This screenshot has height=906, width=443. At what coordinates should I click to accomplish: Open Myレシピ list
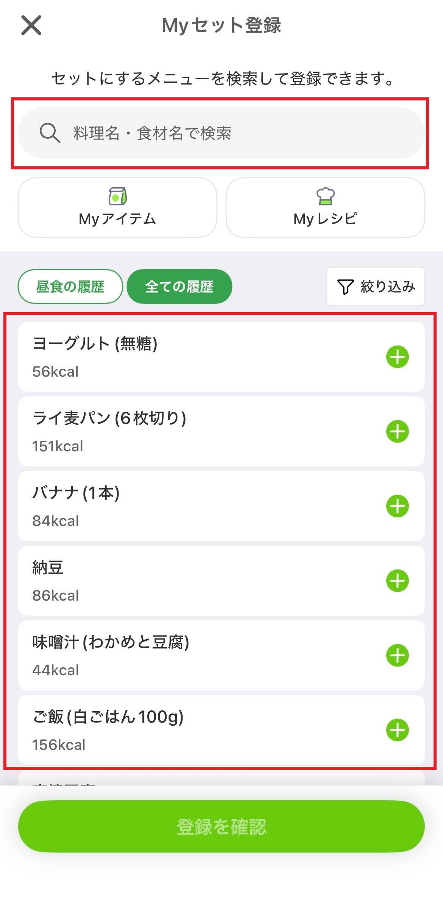[x=325, y=208]
